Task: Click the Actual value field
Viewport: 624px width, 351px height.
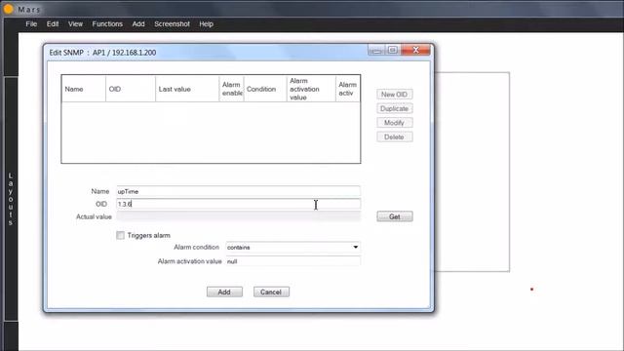Action: coord(238,216)
